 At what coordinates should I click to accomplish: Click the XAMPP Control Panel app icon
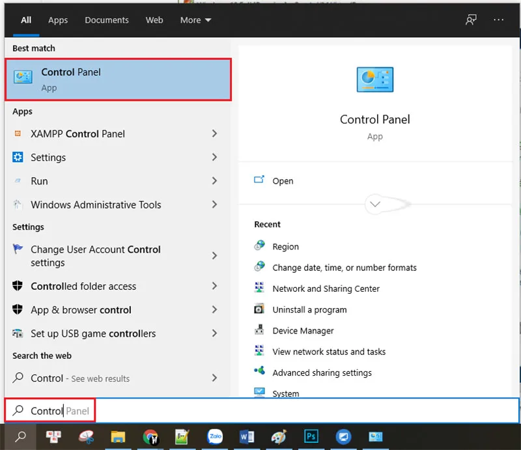coord(18,134)
